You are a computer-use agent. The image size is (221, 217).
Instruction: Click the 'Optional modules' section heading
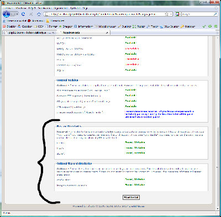tap(67, 80)
